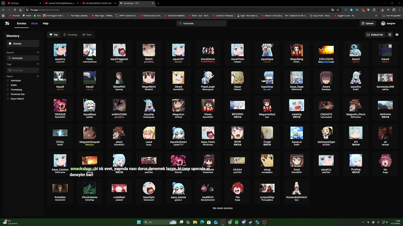Enable the Overlaying filter checkbox
The image size is (403, 226).
pos(8,90)
